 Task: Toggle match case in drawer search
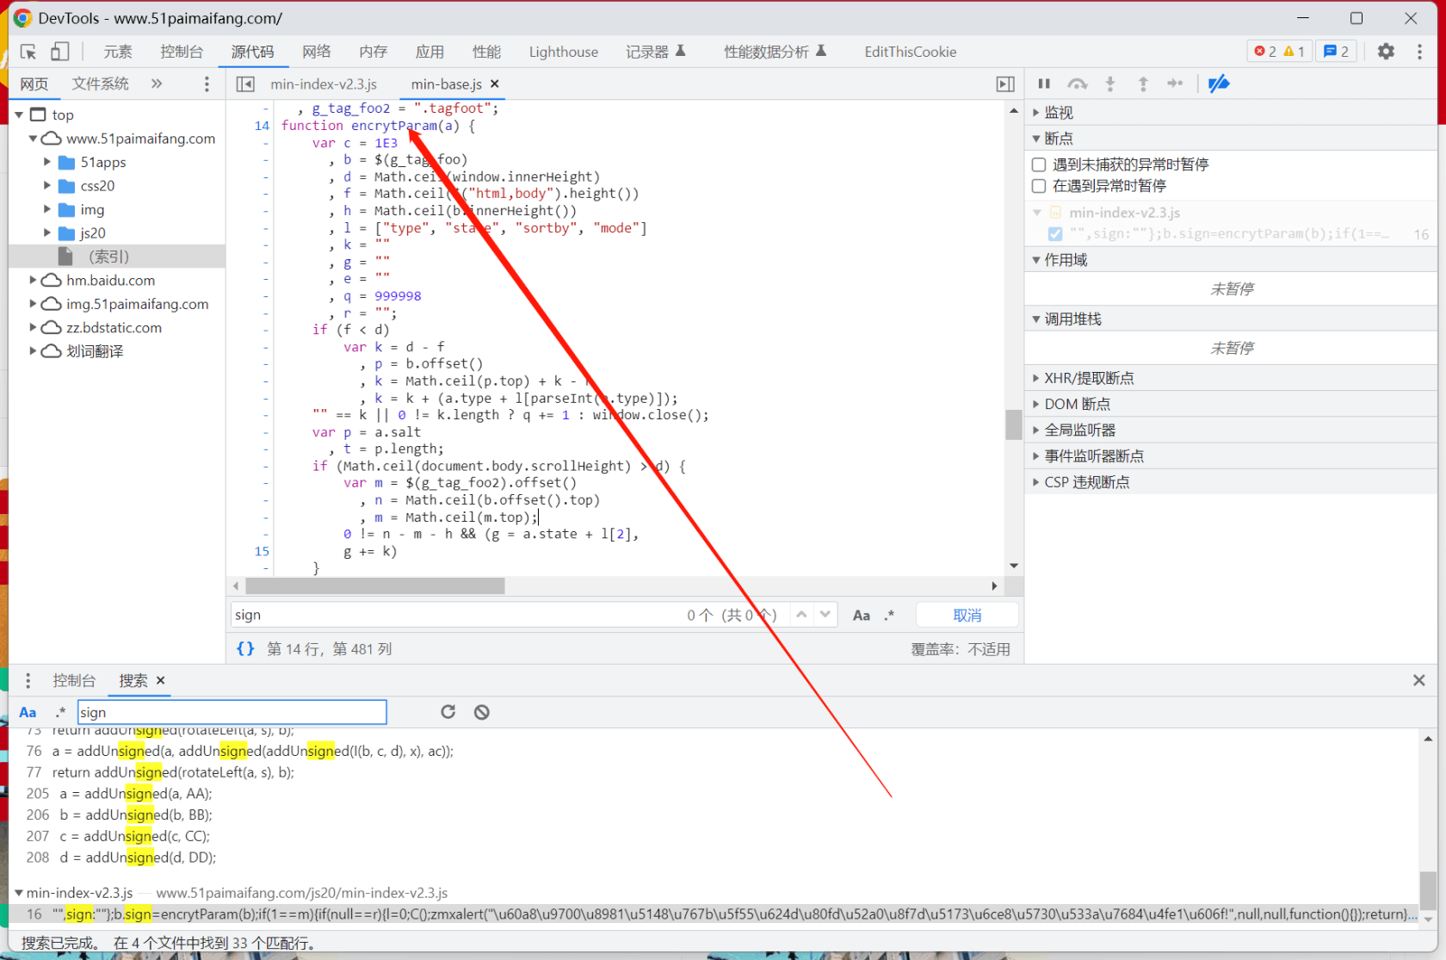28,712
